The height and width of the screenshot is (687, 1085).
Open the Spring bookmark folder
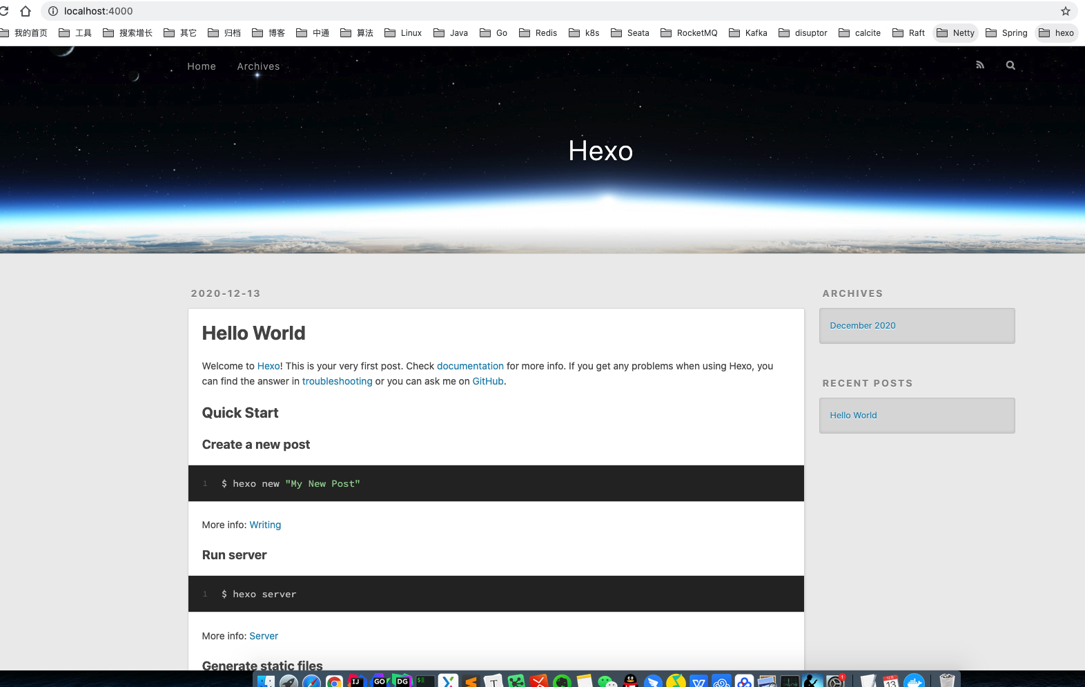1006,32
